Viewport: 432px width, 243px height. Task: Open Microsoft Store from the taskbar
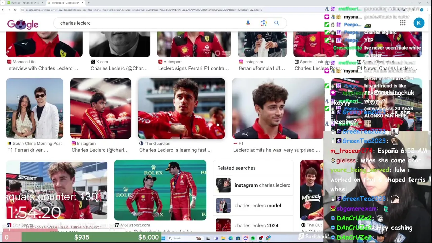point(238,238)
